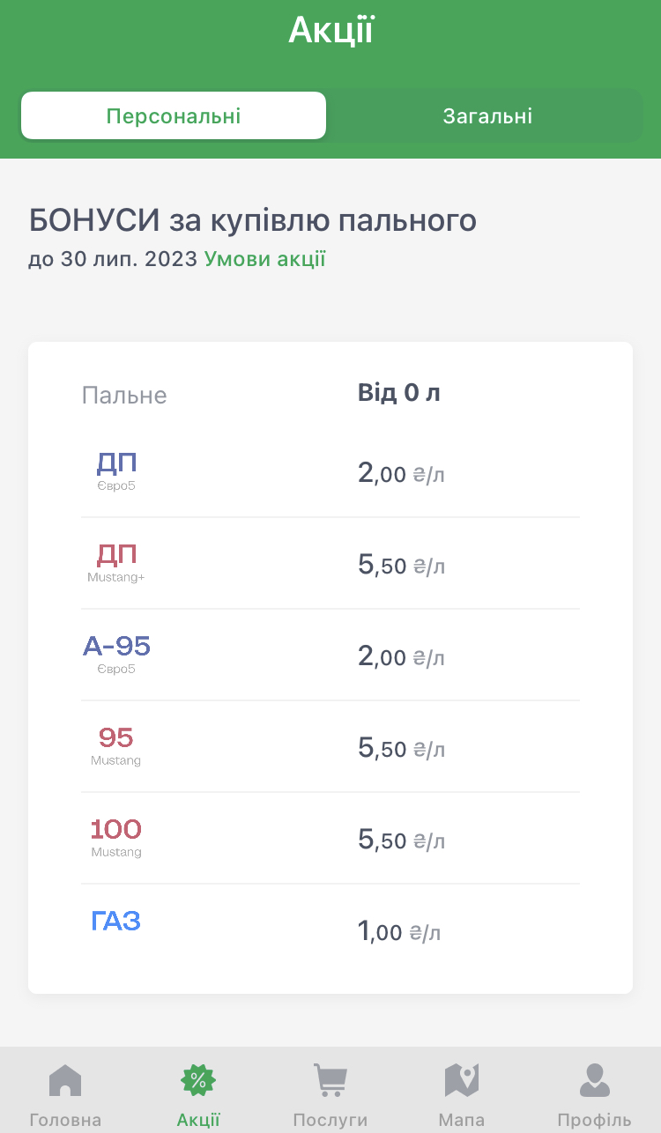Viewport: 661px width, 1133px height.
Task: Open Послуги shopping cart icon
Action: pyautogui.click(x=330, y=1080)
